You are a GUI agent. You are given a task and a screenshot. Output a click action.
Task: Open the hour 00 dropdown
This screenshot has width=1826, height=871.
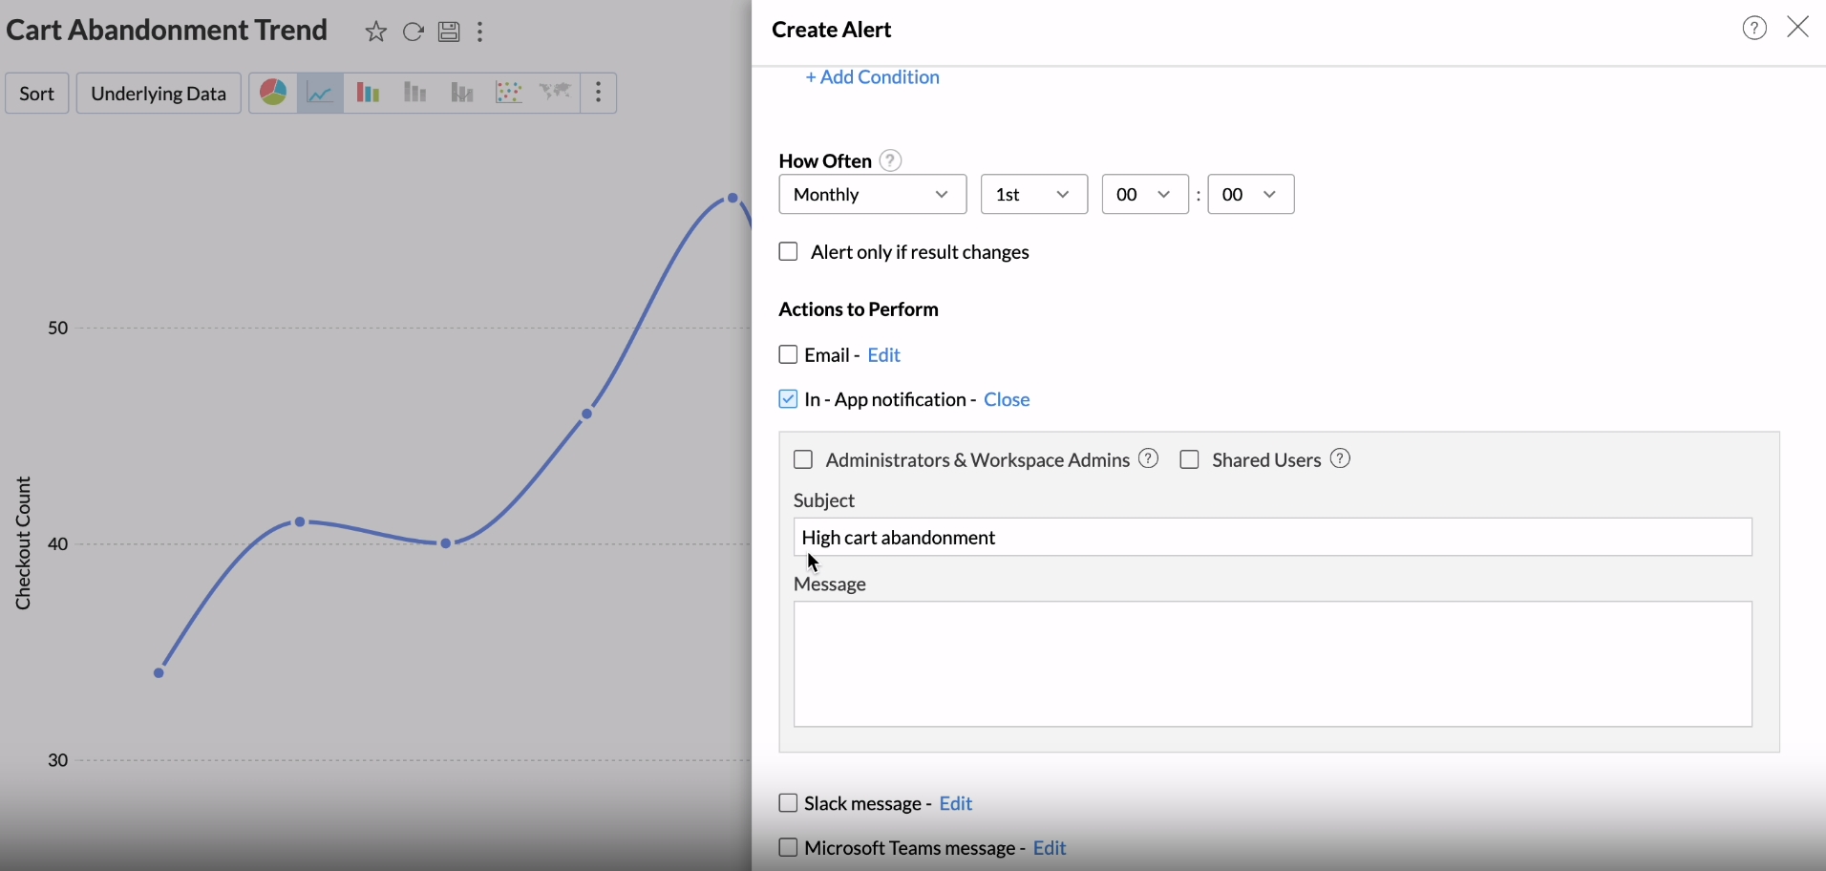[x=1144, y=194]
